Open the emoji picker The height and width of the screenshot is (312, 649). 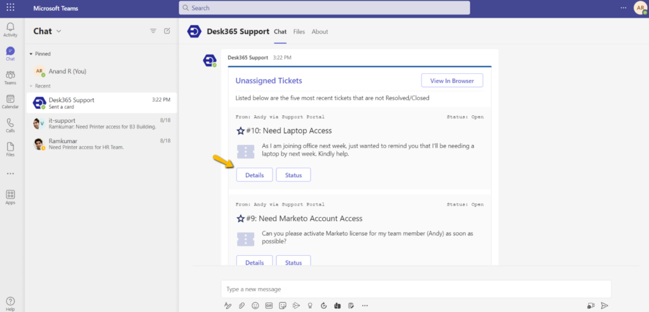coord(255,306)
